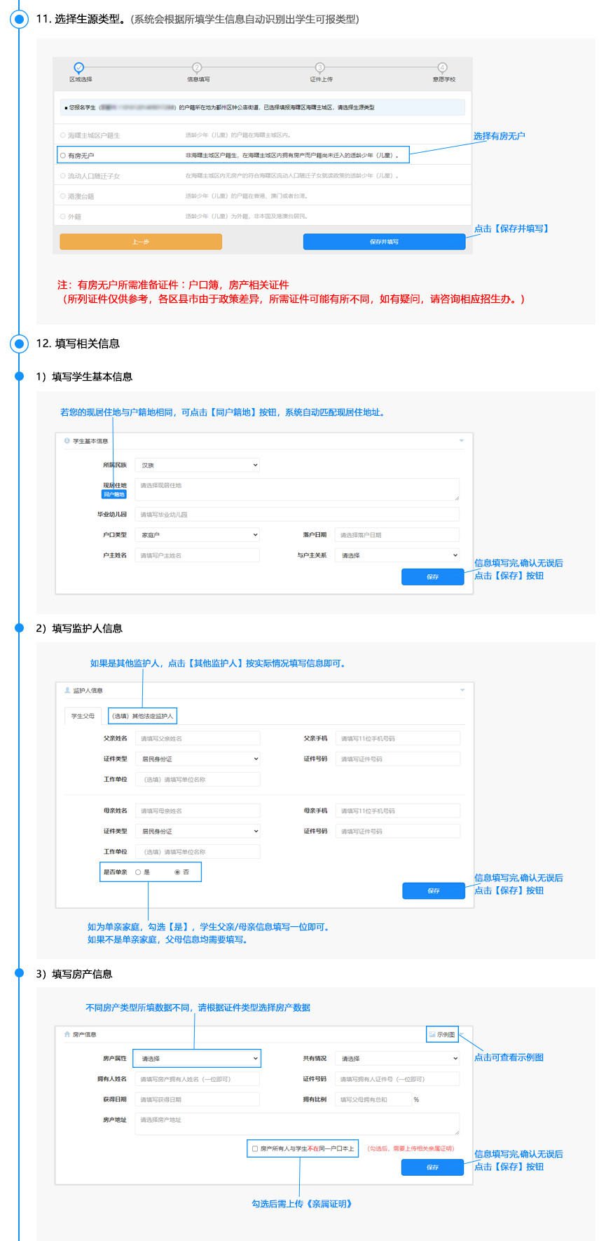The width and height of the screenshot is (613, 1241).
Task: Switch to the 学生父母 tab
Action: [x=83, y=716]
